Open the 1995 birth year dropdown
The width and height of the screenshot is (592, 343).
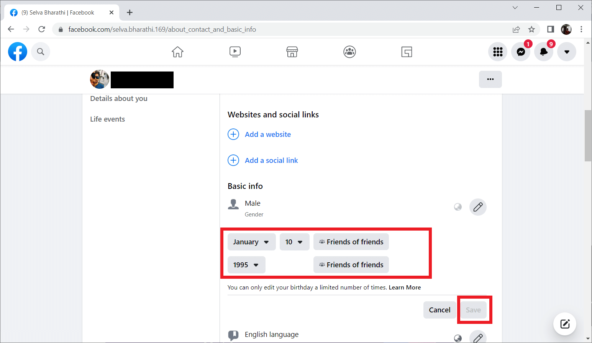(x=246, y=265)
